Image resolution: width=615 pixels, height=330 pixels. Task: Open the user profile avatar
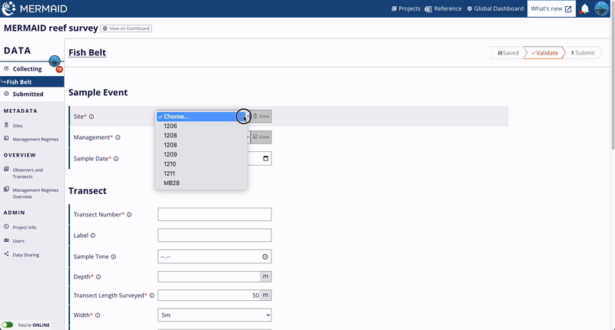point(603,9)
